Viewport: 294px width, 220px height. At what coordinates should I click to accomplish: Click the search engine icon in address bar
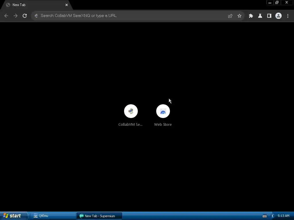pos(36,16)
